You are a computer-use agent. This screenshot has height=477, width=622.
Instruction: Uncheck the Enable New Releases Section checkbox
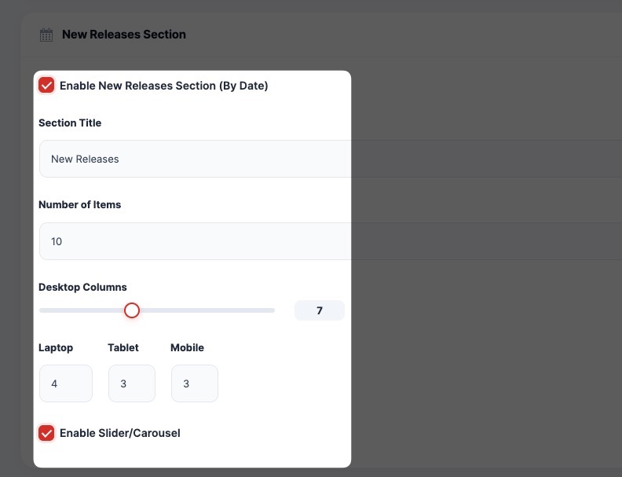coord(46,86)
